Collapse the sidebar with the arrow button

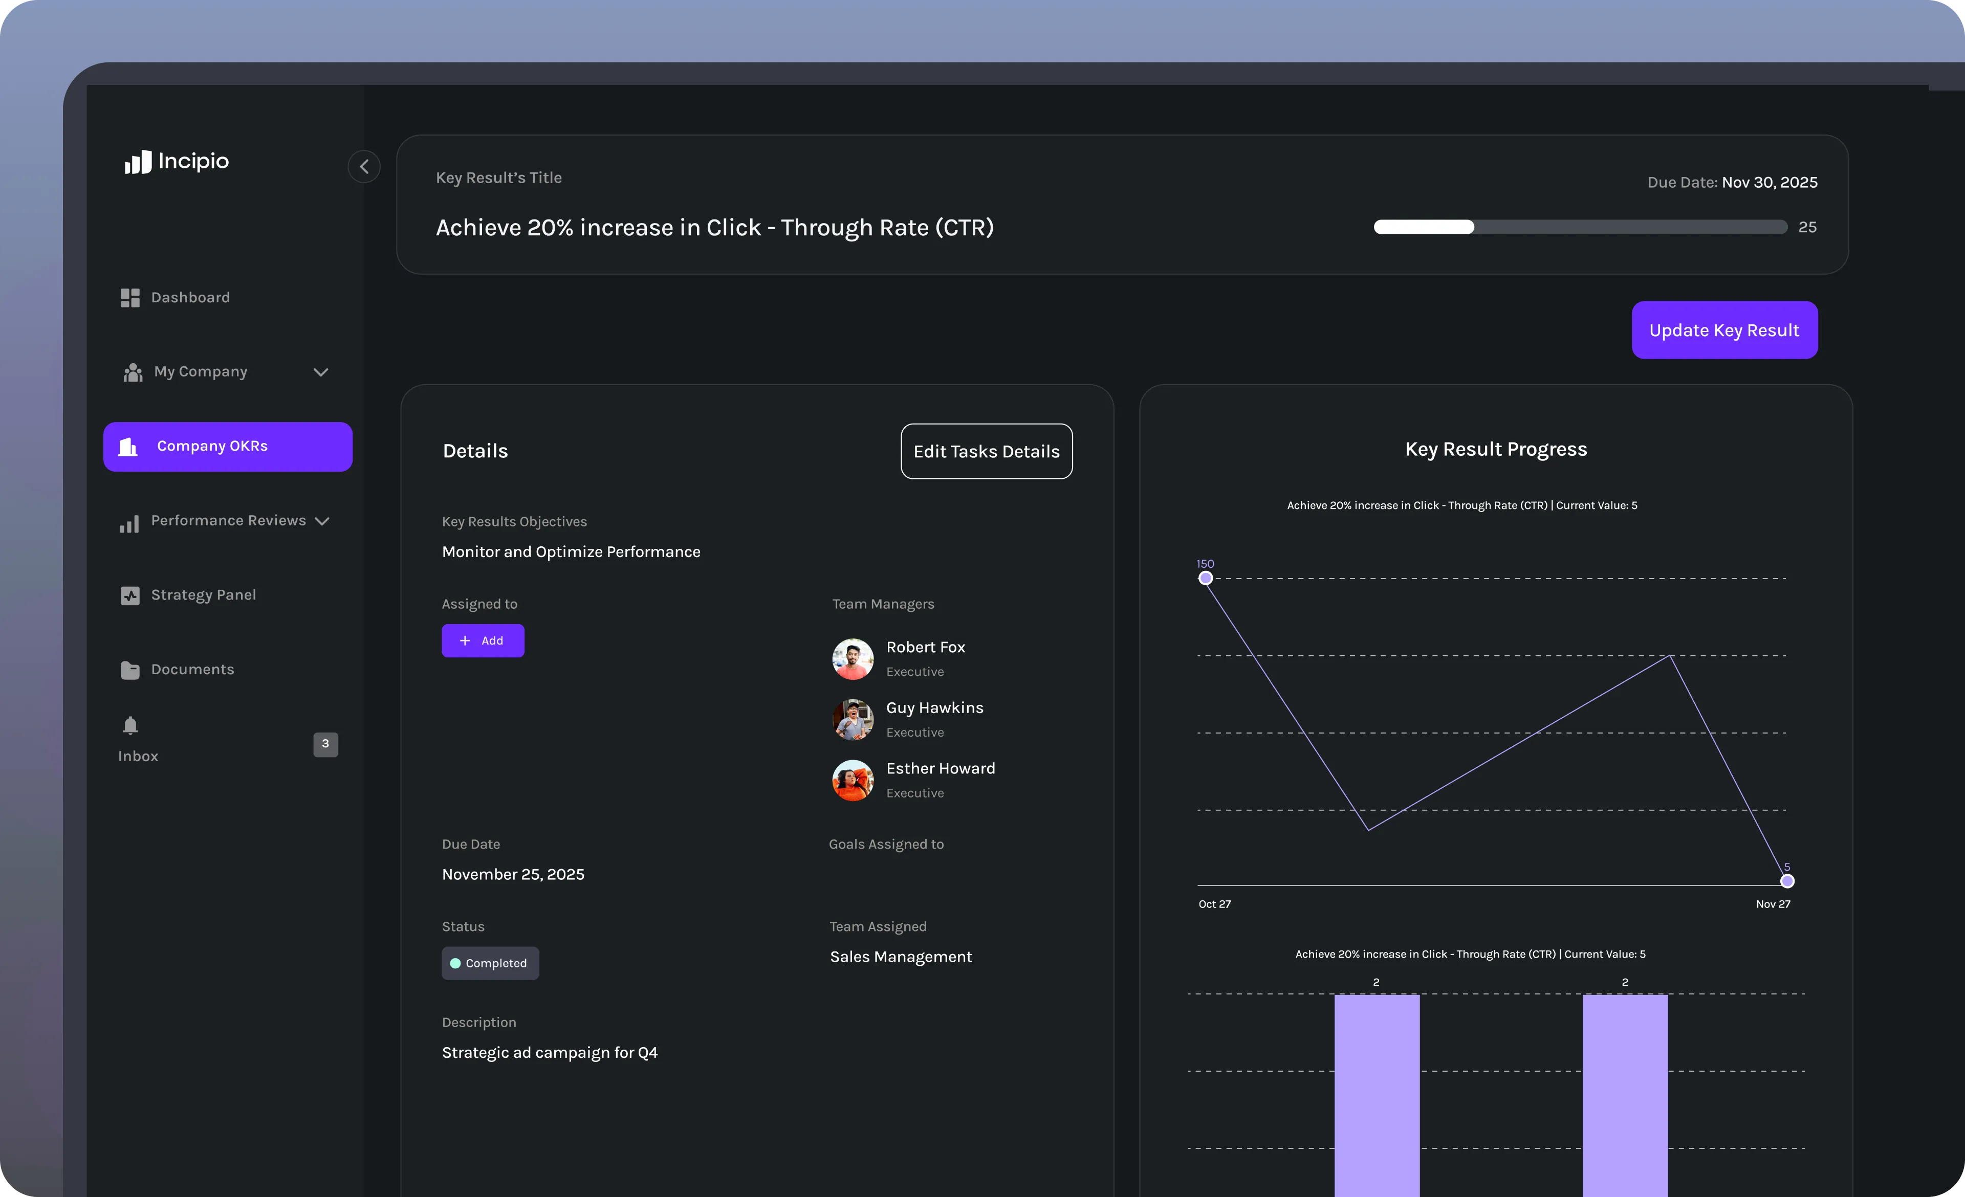pos(364,167)
